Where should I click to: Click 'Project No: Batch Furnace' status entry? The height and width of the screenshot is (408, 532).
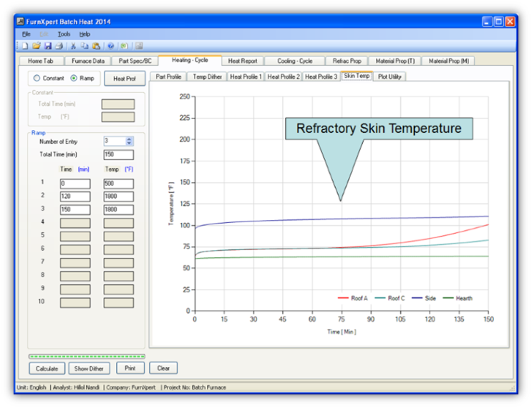point(195,387)
